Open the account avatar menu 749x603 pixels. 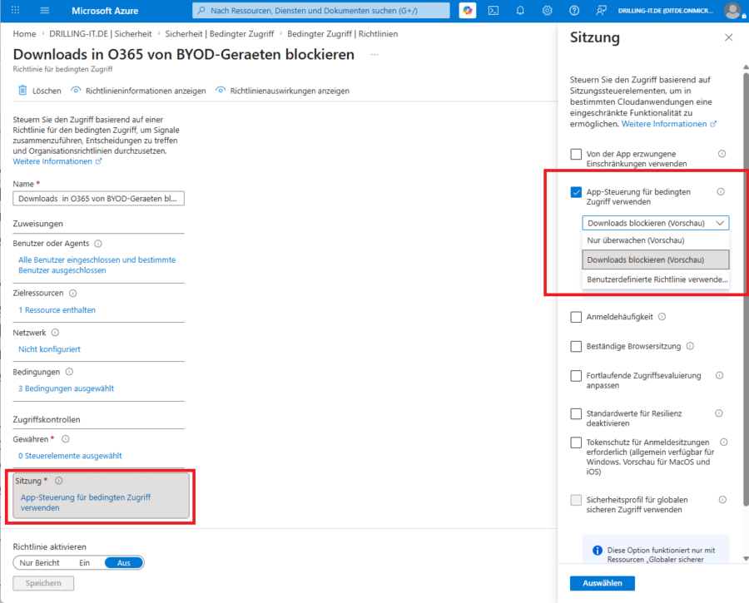click(732, 10)
